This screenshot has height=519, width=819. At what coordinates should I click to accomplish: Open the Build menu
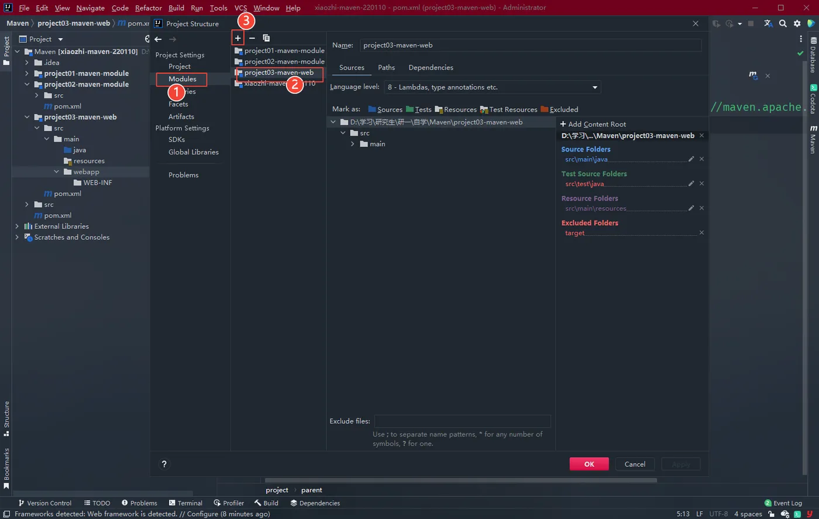pos(176,8)
